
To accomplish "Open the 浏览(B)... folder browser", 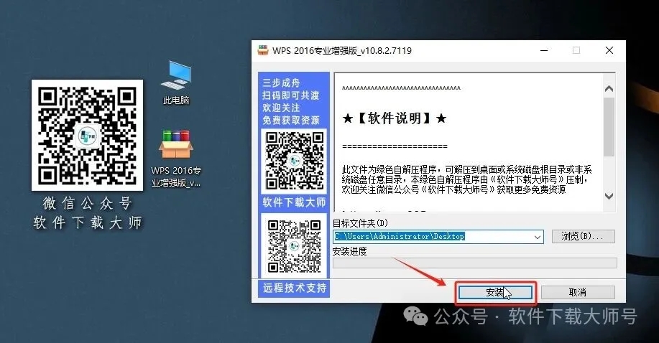I will [x=583, y=236].
